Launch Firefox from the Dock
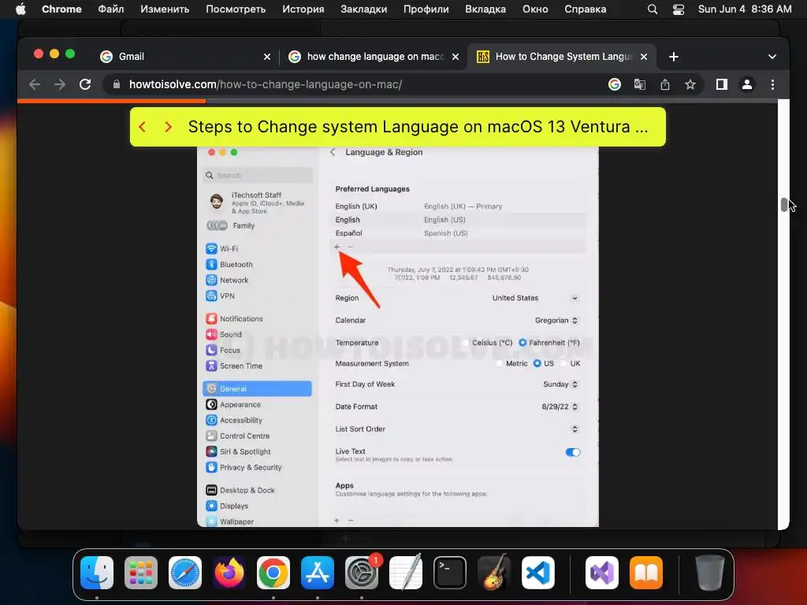Screen dimensions: 807x605 (x=229, y=573)
